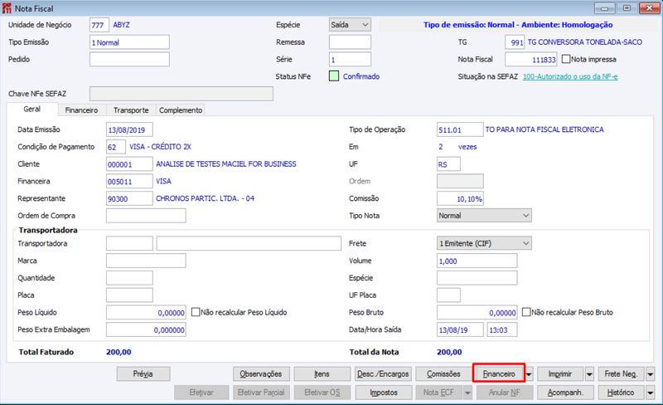This screenshot has height=405, width=663.
Task: Click the Marca input field
Action: (146, 261)
